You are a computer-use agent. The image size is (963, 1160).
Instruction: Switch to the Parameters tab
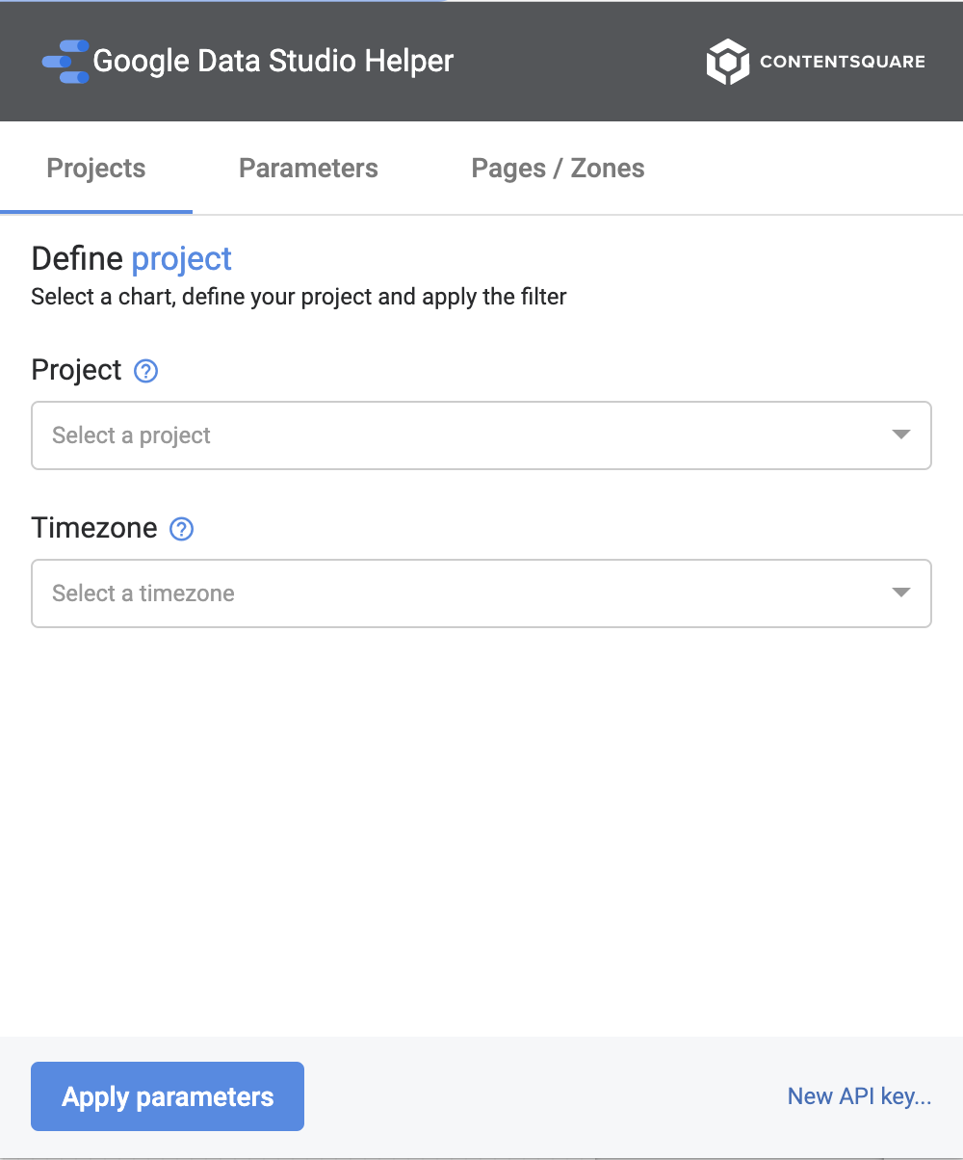308,169
